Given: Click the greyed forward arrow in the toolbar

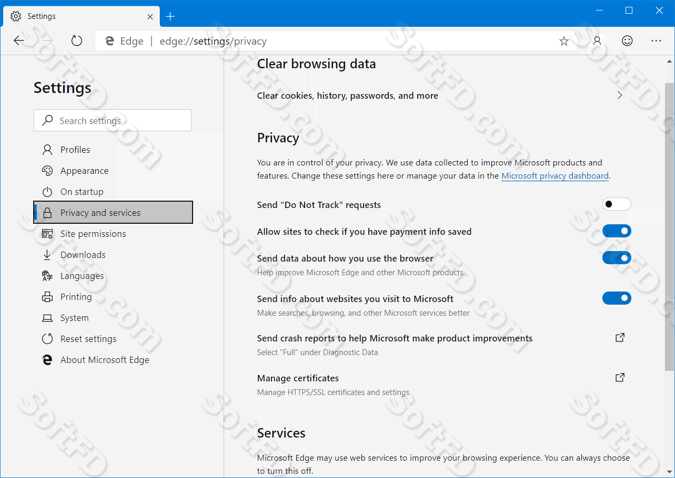Looking at the screenshot, I should (48, 41).
